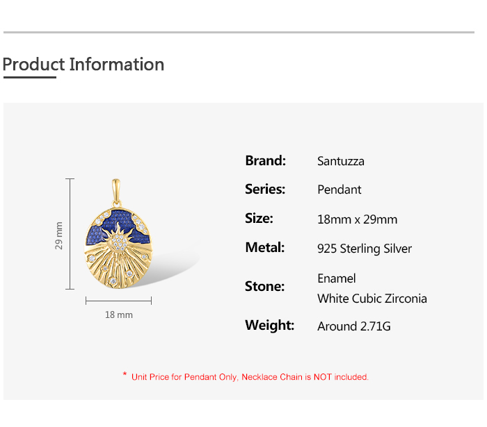The height and width of the screenshot is (427, 487).
Task: Click the Series: field label
Action: [x=265, y=189]
